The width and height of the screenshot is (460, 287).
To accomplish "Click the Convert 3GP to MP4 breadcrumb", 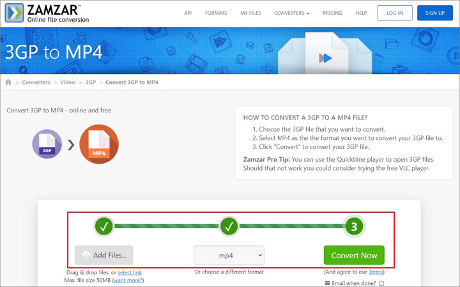I will click(x=132, y=82).
